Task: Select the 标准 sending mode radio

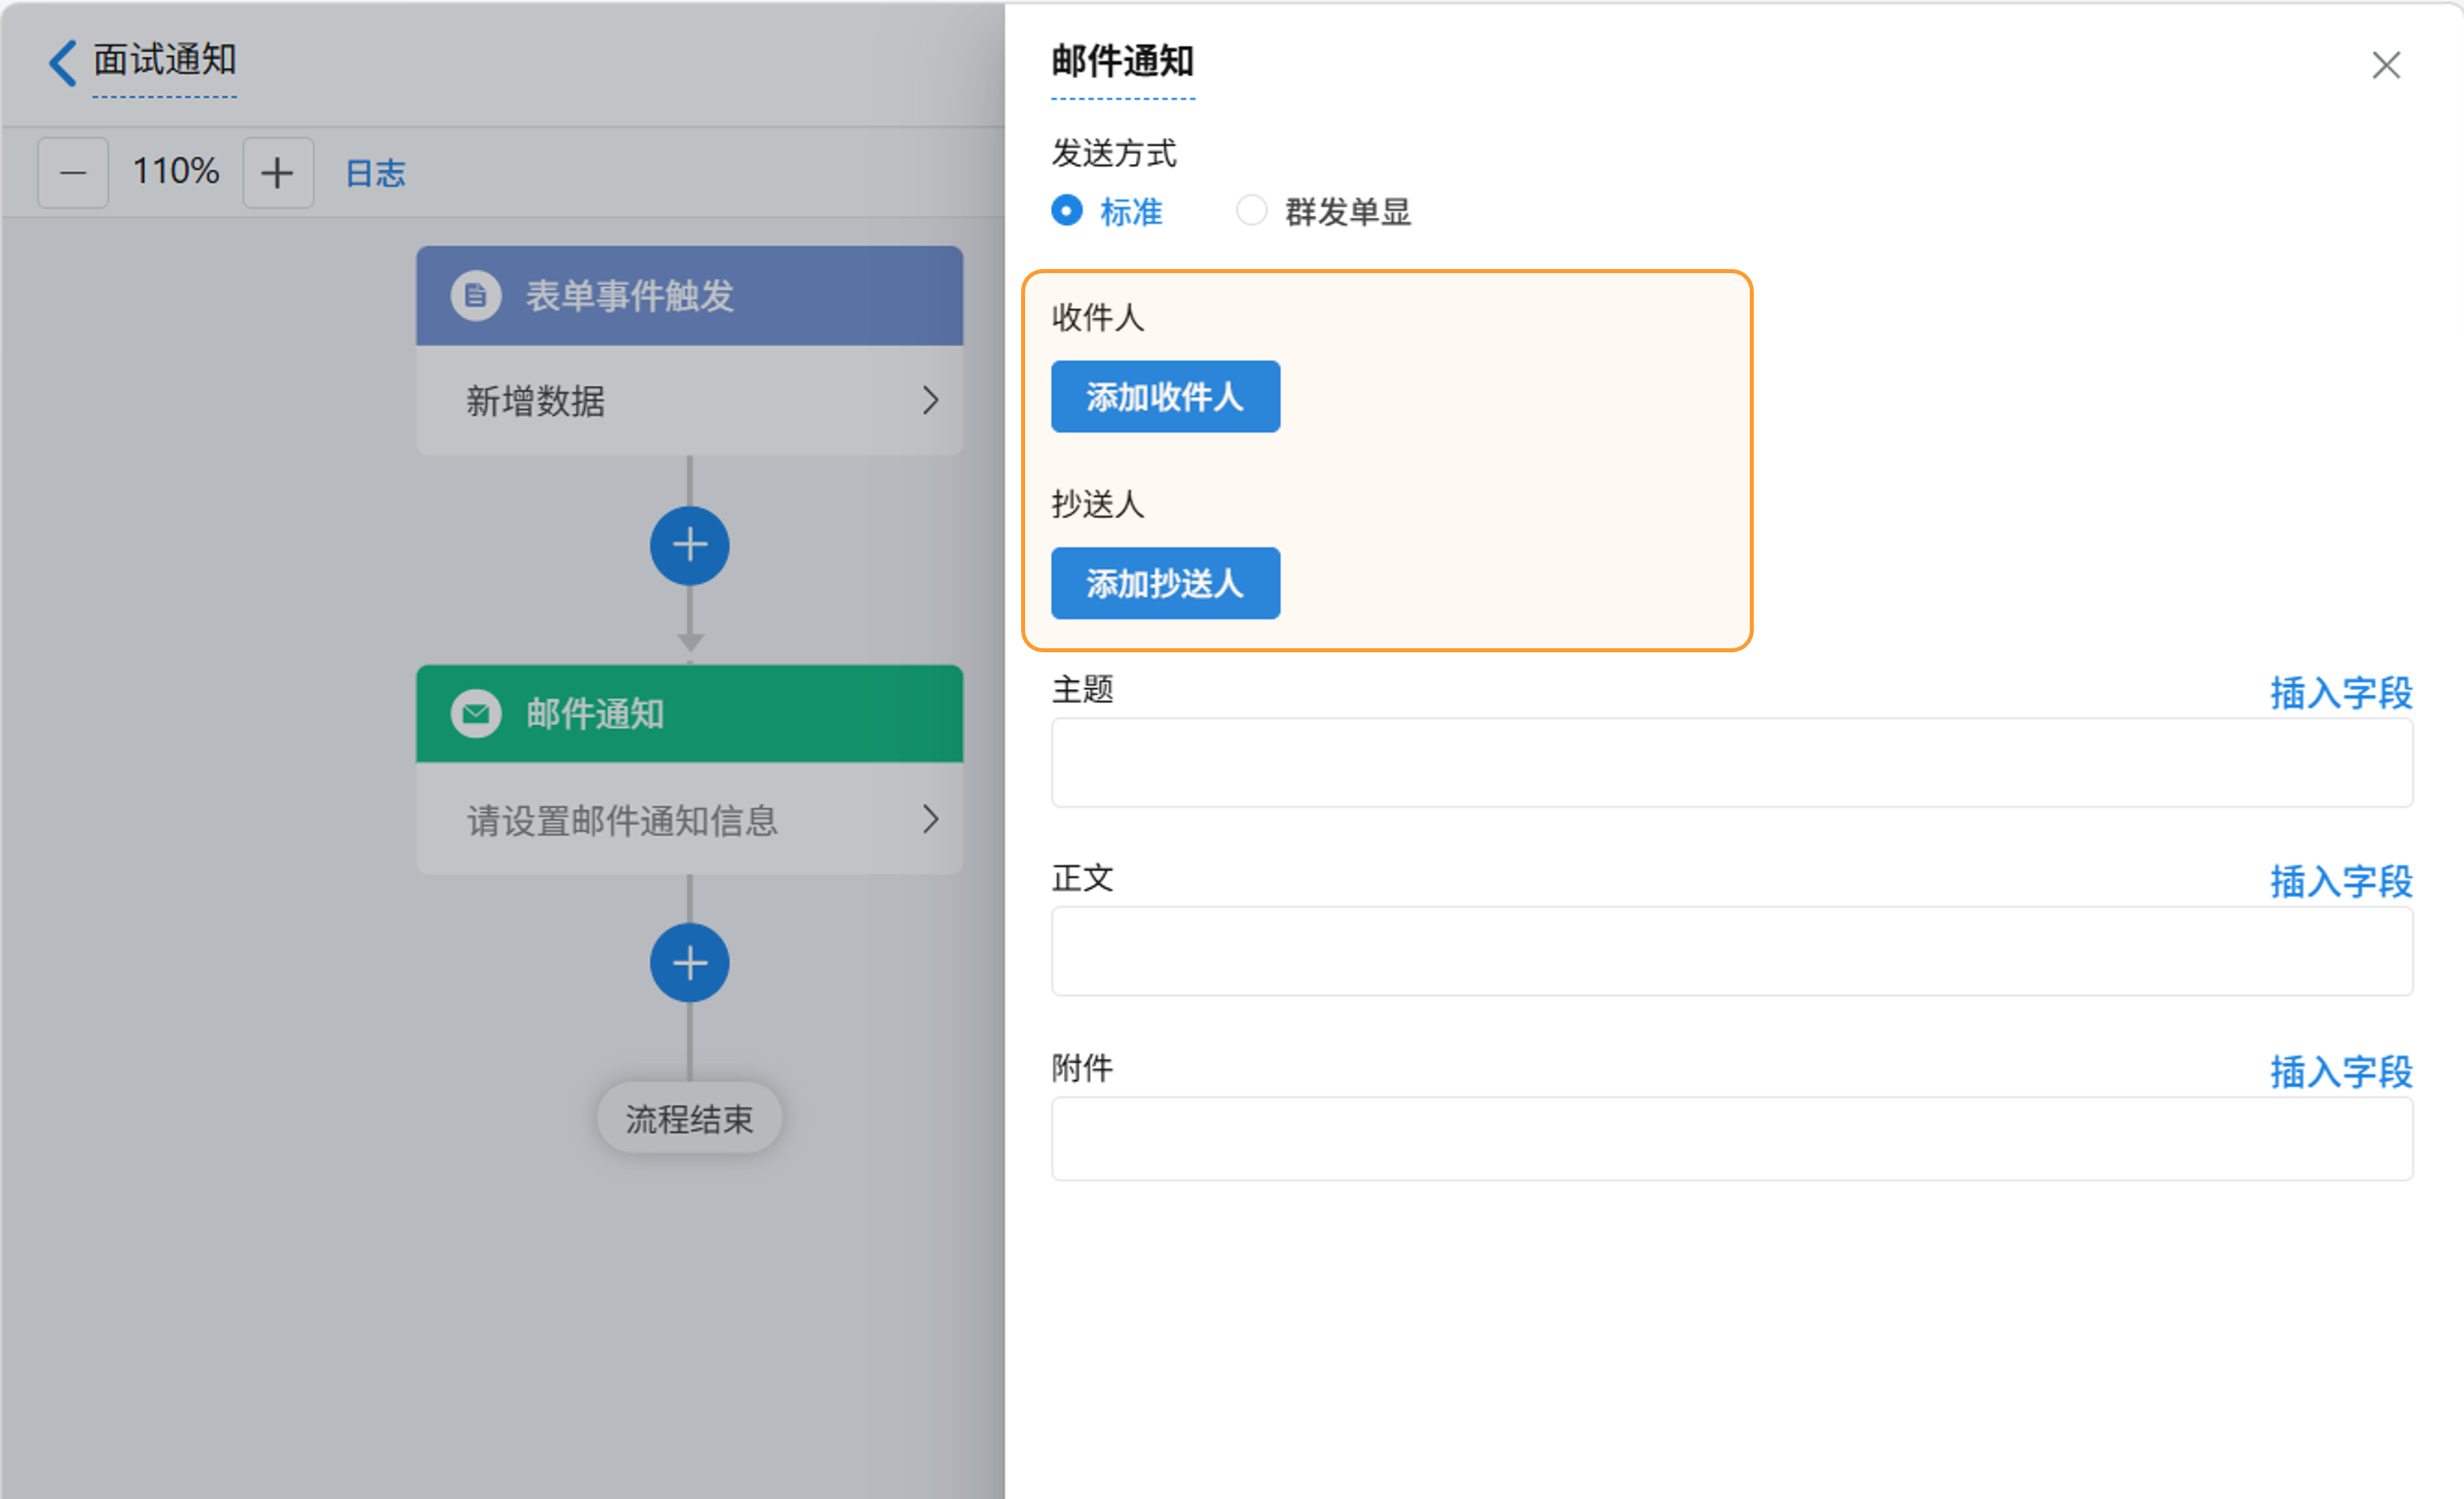Action: (x=1067, y=211)
